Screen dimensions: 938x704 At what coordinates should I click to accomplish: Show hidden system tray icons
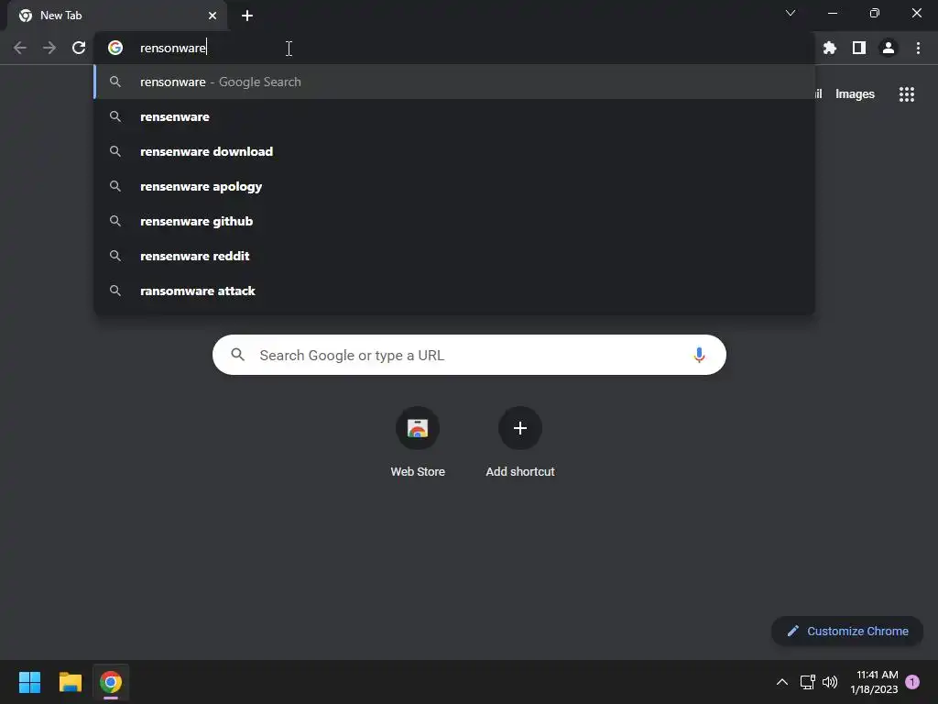[781, 682]
